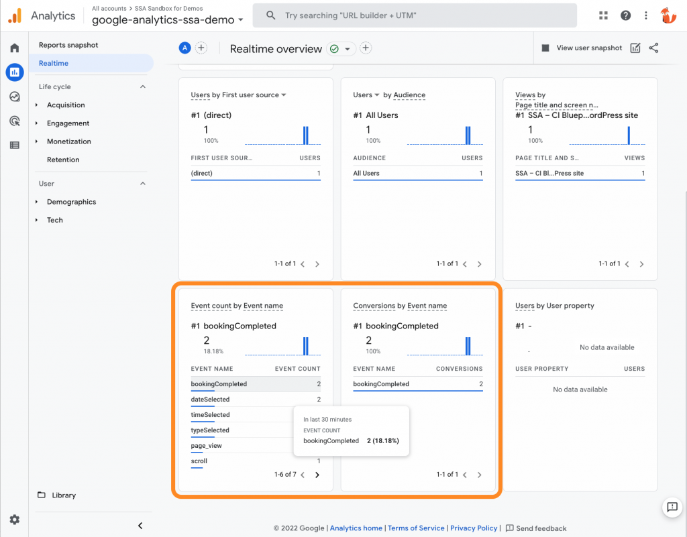Click the feedback chat bubble icon
Screen dimensions: 687x537
click(672, 507)
